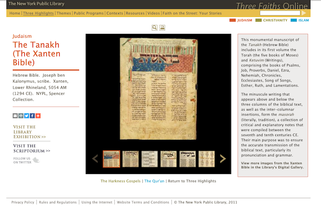Viewport: 321px width, 212px height.
Task: Open Three Highlights menu item
Action: 38,13
